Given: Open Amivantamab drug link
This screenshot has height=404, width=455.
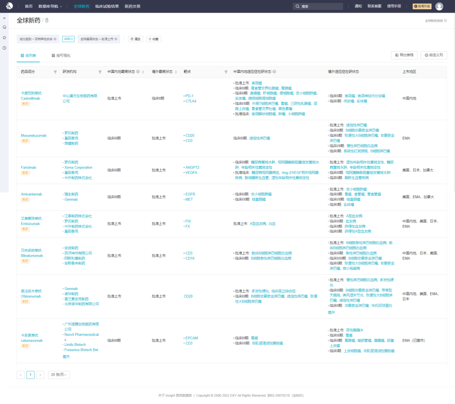Looking at the screenshot, I should tap(31, 194).
